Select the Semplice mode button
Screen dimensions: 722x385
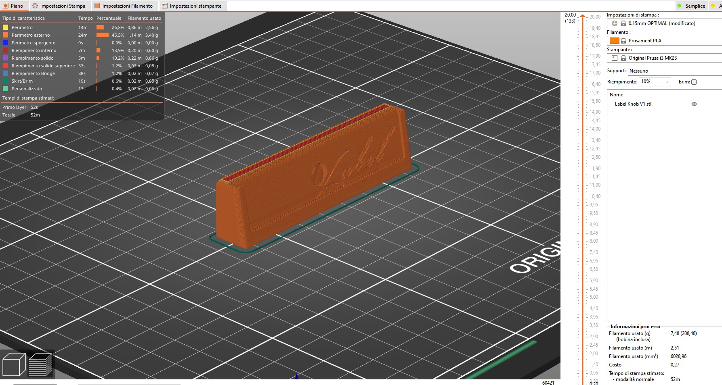pos(691,6)
